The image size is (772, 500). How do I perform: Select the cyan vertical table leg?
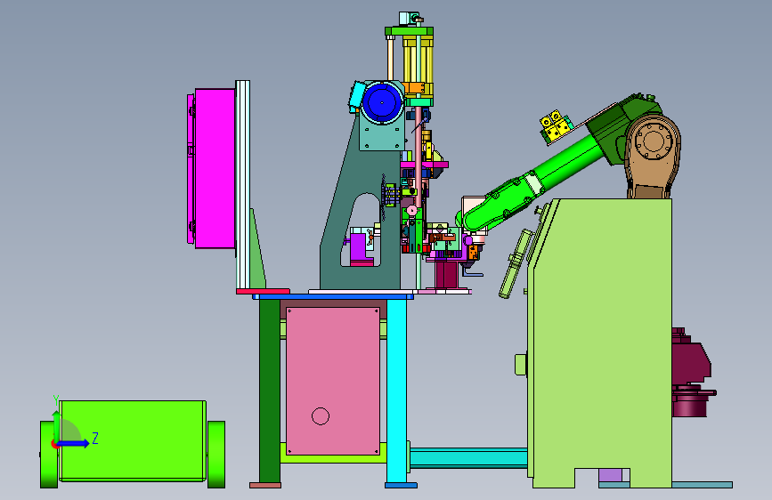point(396,391)
